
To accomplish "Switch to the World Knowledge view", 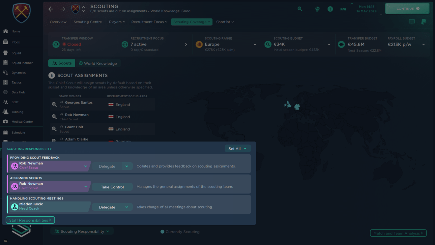I will [x=98, y=63].
